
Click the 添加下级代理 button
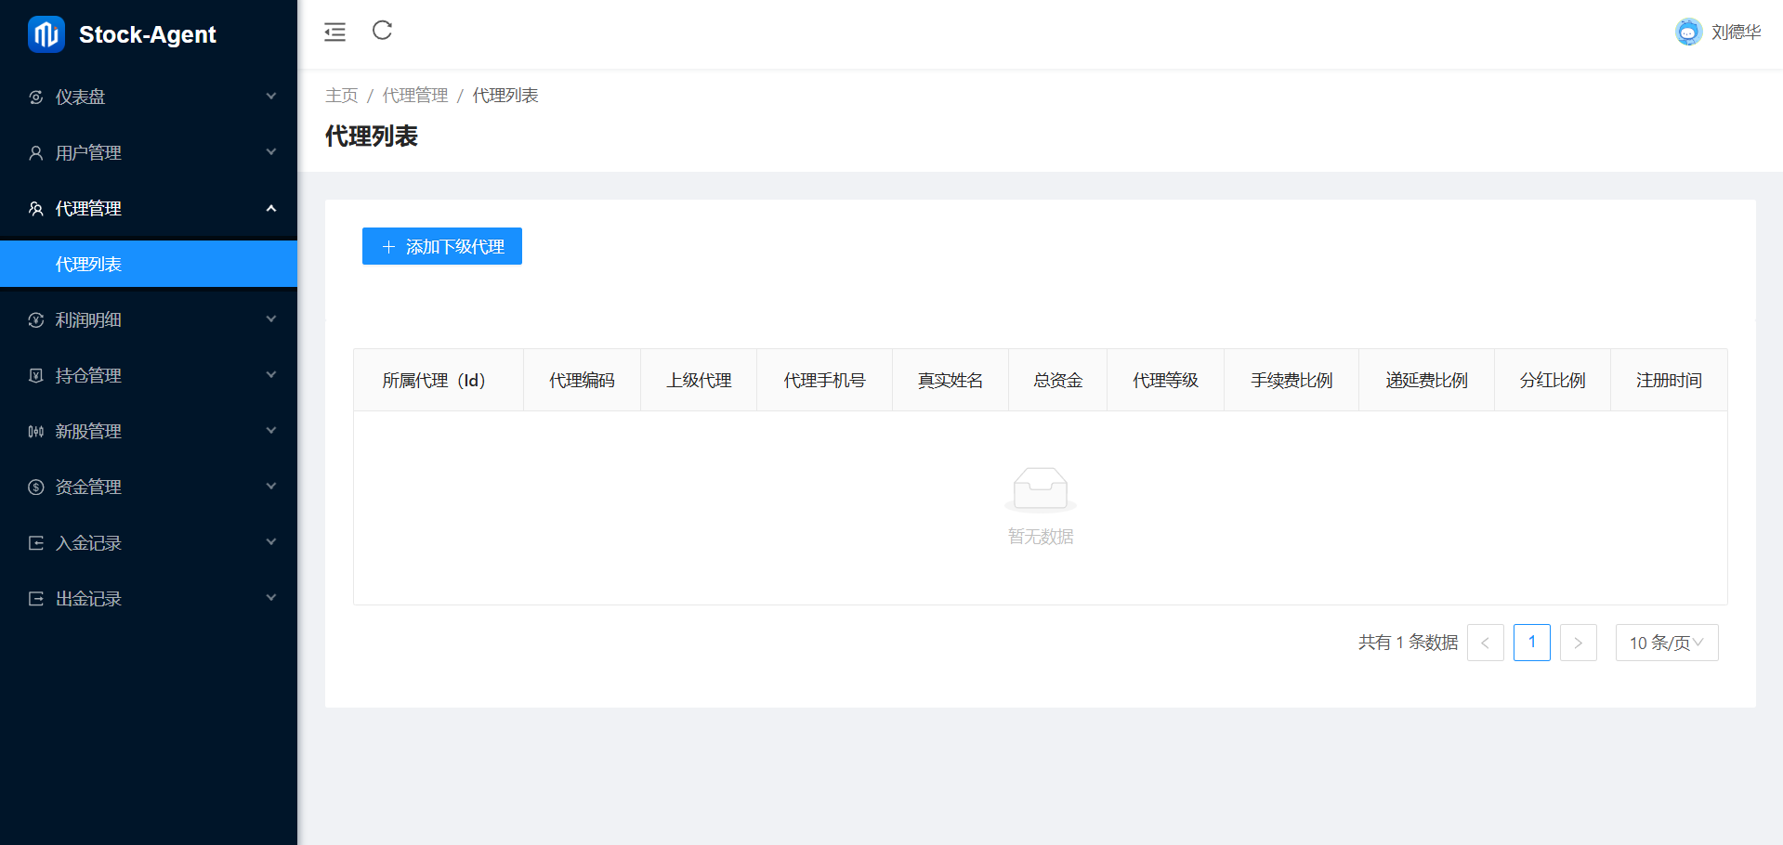(x=441, y=246)
